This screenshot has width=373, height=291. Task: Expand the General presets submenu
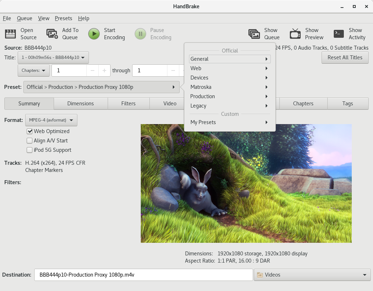tap(230, 59)
